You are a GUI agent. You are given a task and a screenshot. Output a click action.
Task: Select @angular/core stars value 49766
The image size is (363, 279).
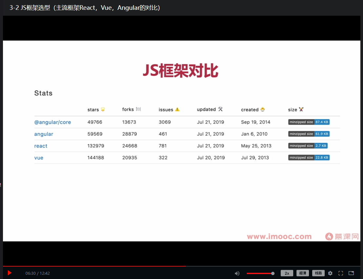(95, 122)
